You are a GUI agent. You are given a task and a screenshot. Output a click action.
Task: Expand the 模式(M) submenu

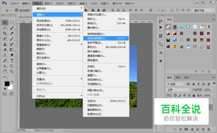click(57, 9)
